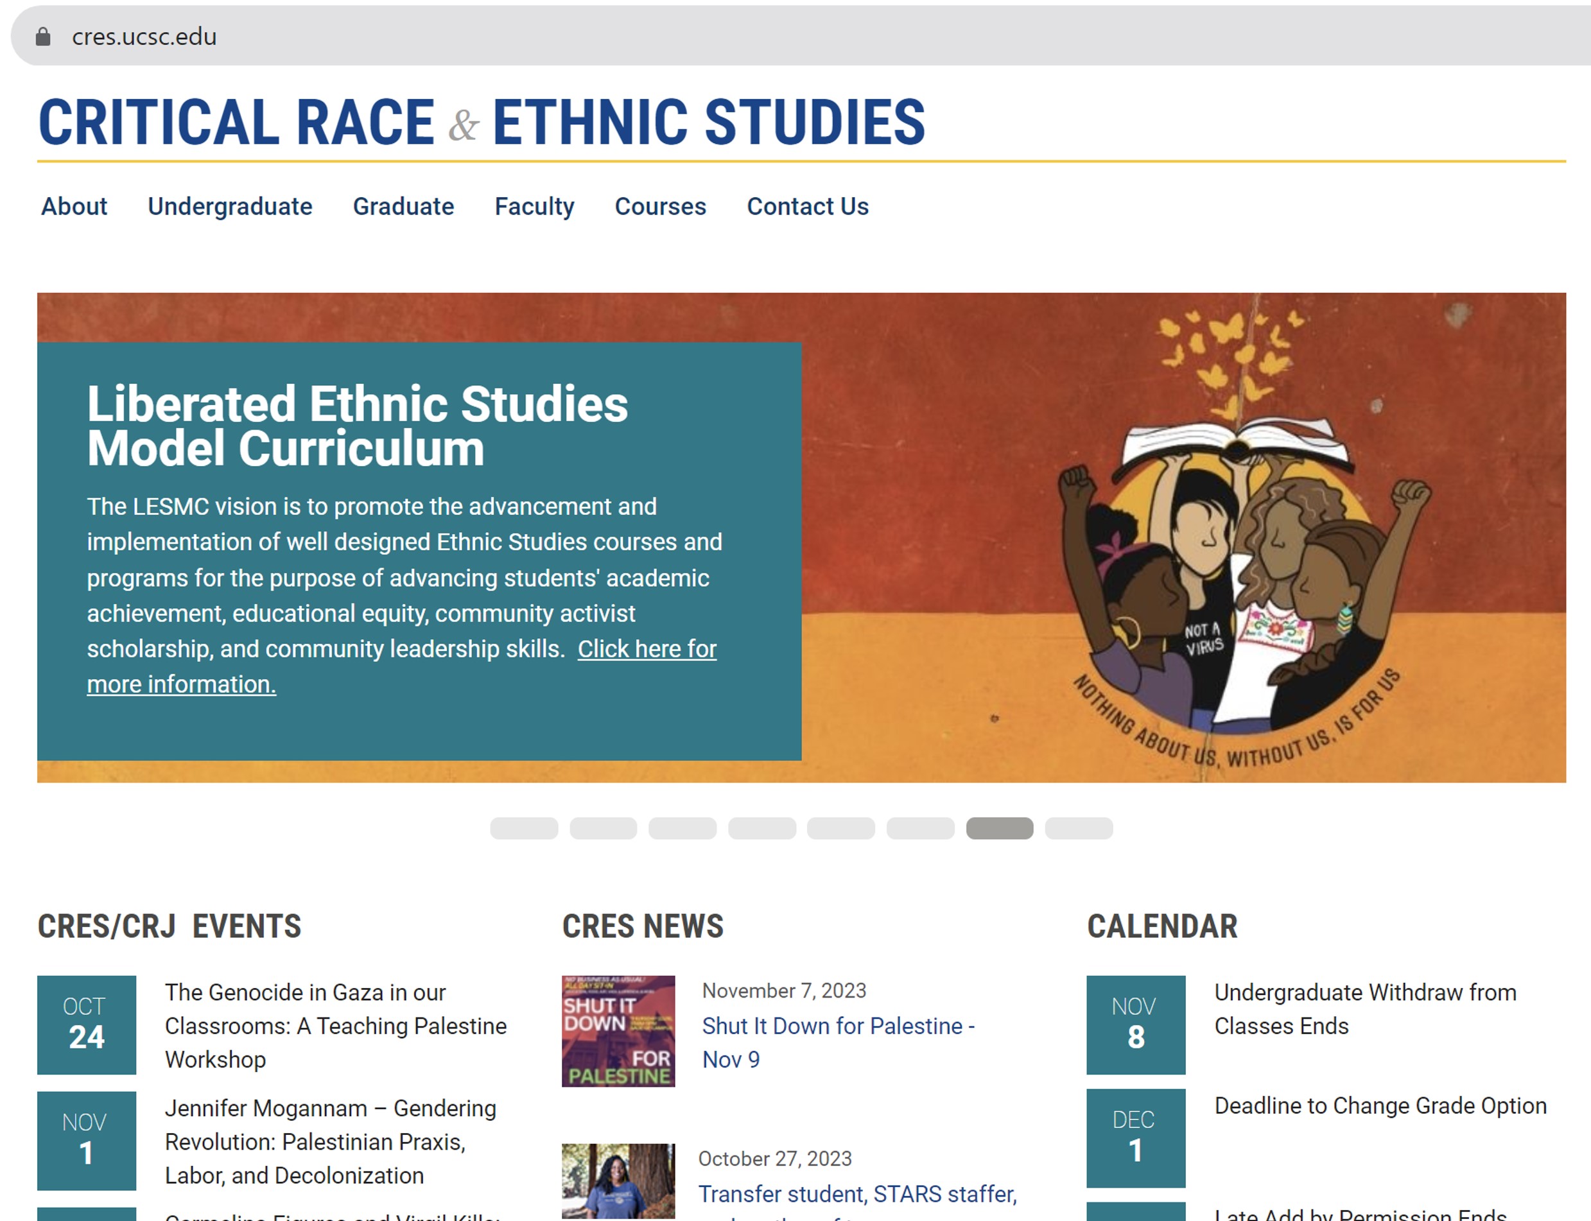
Task: Click the DEC 1 calendar date badge
Action: [1136, 1138]
